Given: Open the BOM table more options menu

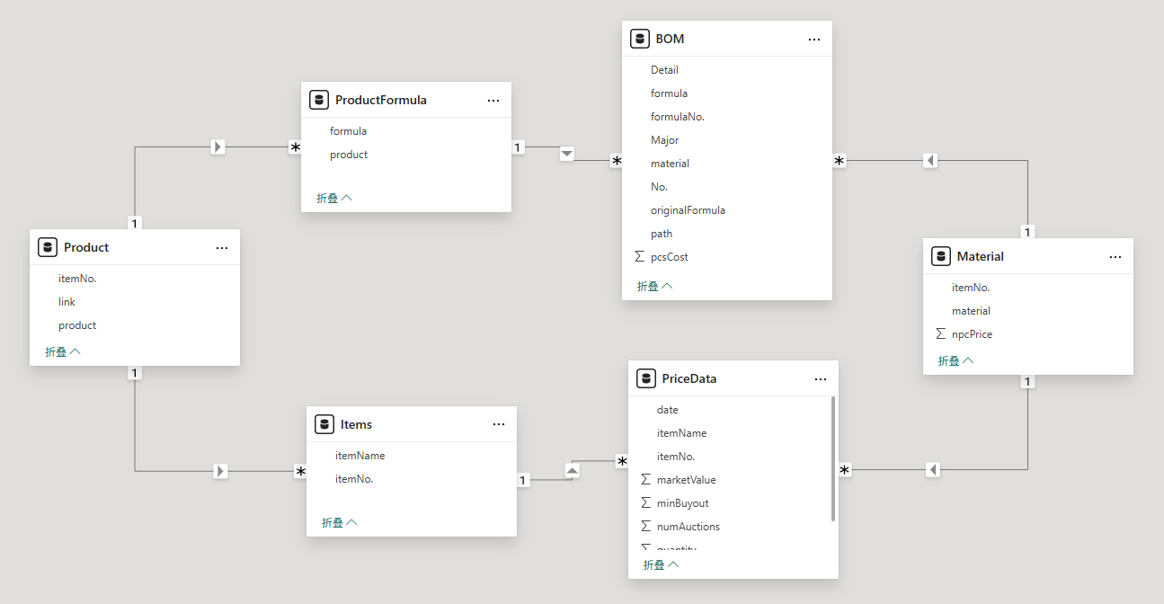Looking at the screenshot, I should 814,40.
